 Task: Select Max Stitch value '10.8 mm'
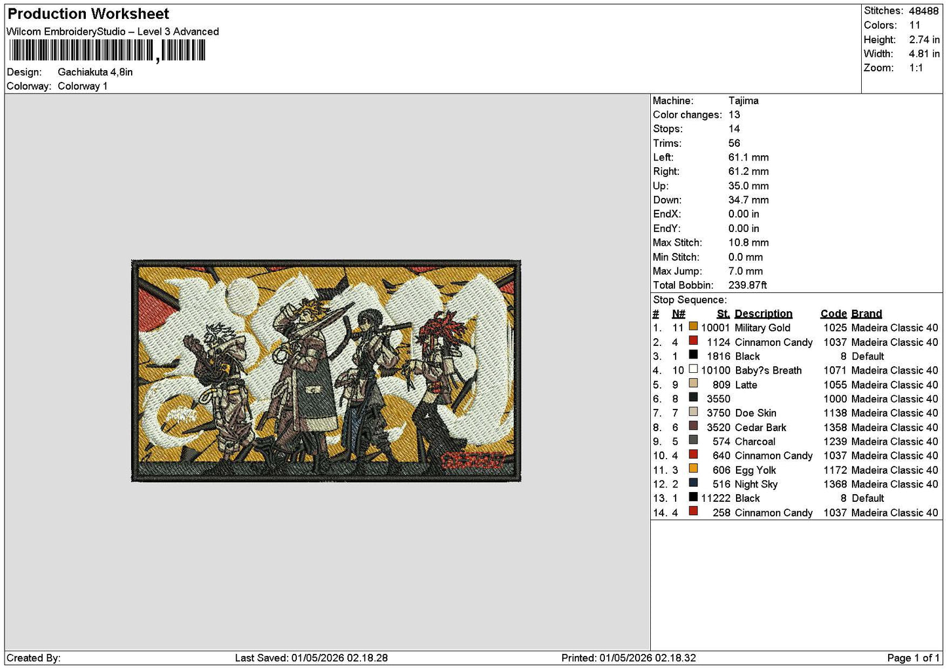pos(748,242)
